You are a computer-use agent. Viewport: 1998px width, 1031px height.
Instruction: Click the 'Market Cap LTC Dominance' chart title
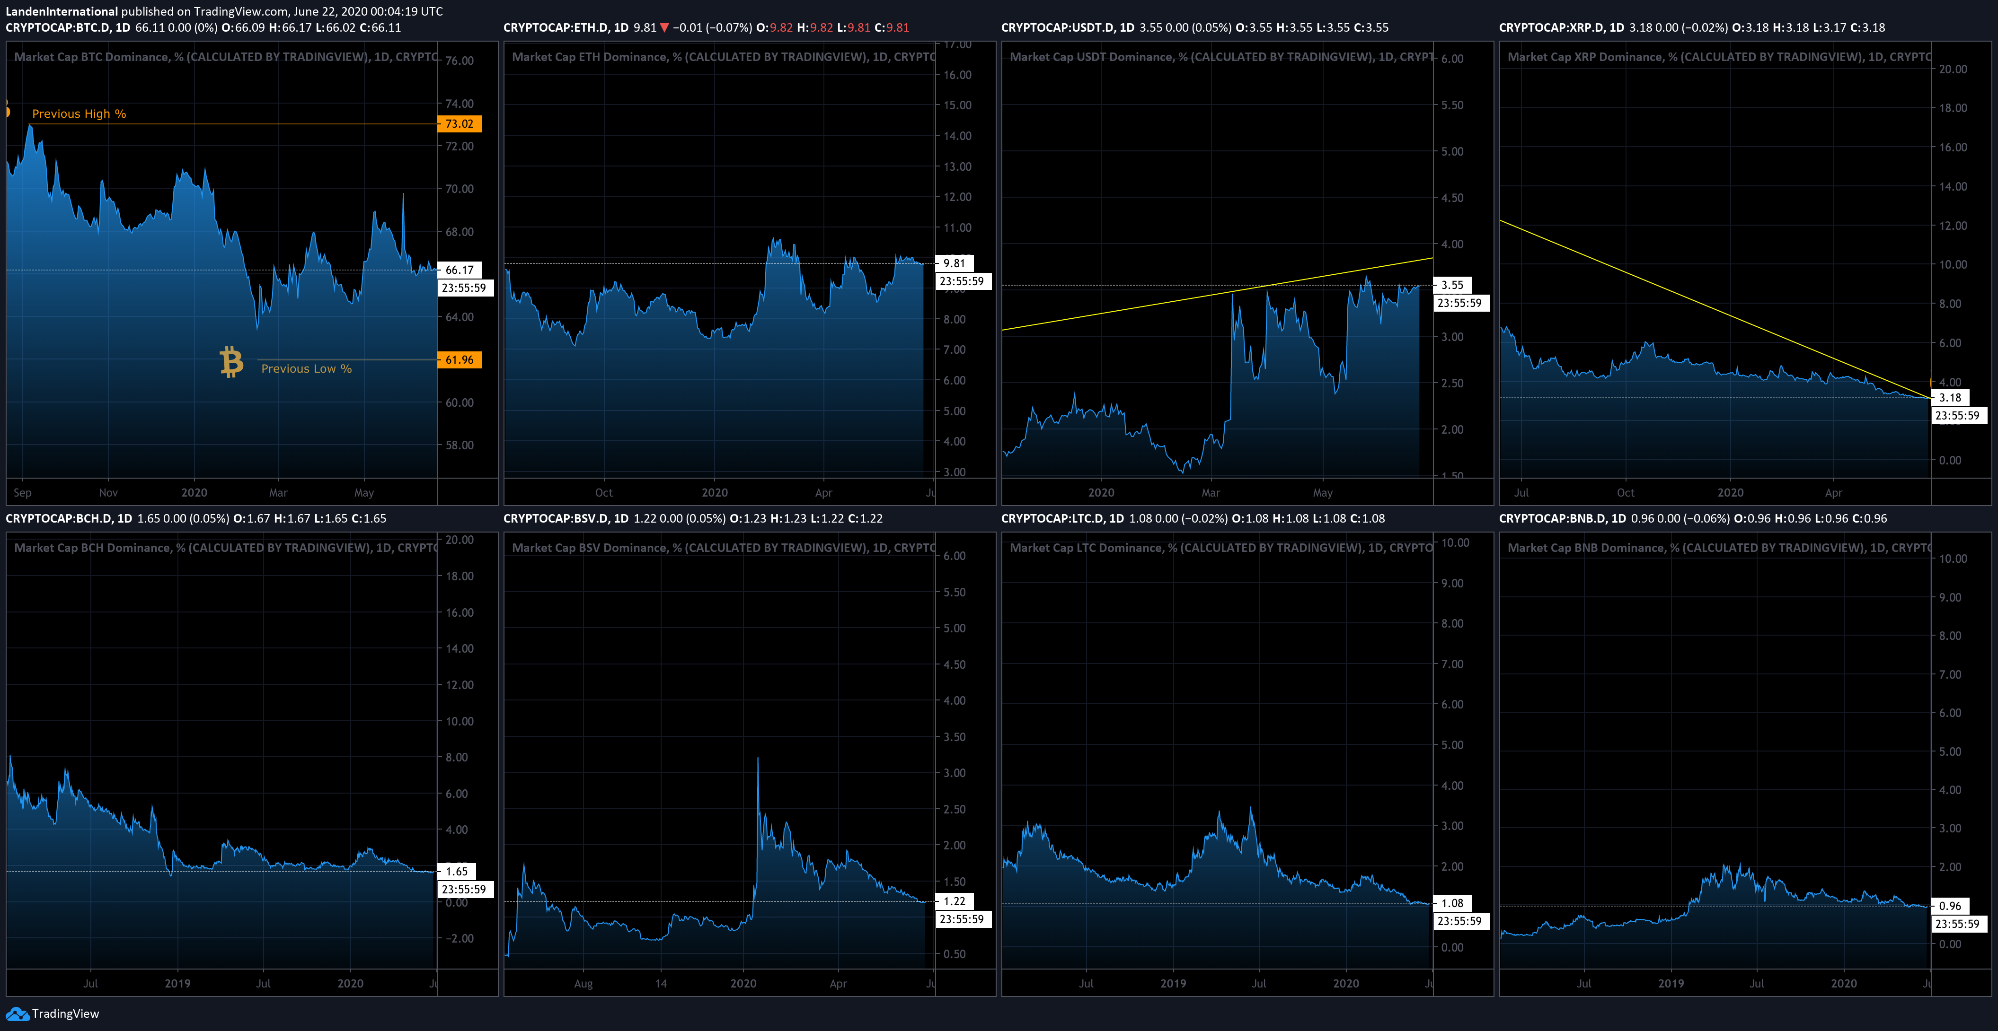[1221, 548]
